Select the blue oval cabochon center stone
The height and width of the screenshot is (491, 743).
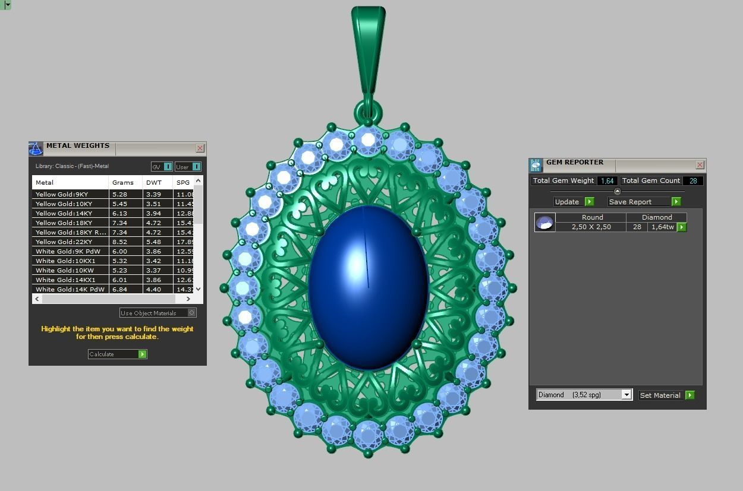pyautogui.click(x=369, y=288)
